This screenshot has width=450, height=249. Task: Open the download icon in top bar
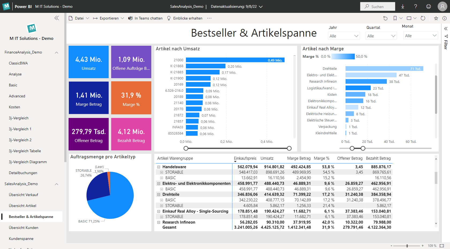[x=403, y=6]
